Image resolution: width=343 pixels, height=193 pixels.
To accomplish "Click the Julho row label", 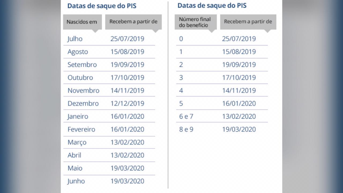I will [x=75, y=39].
